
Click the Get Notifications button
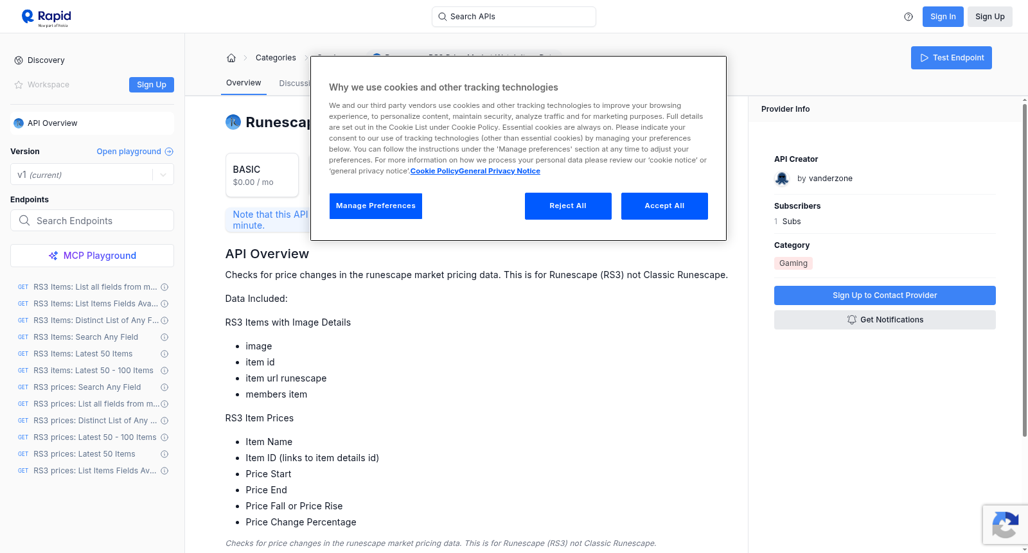(x=885, y=320)
